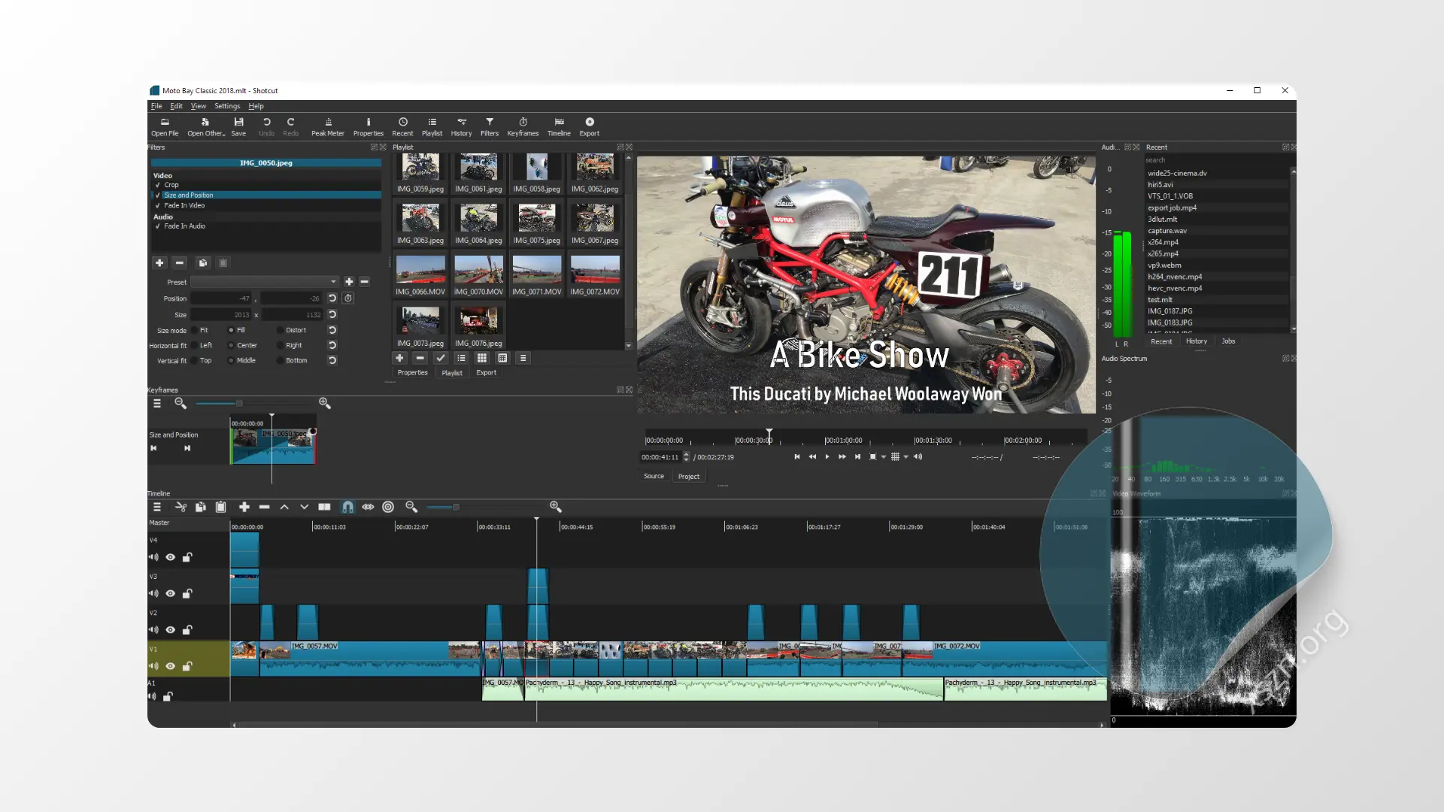
Task: Switch to the Source tab
Action: [x=654, y=476]
